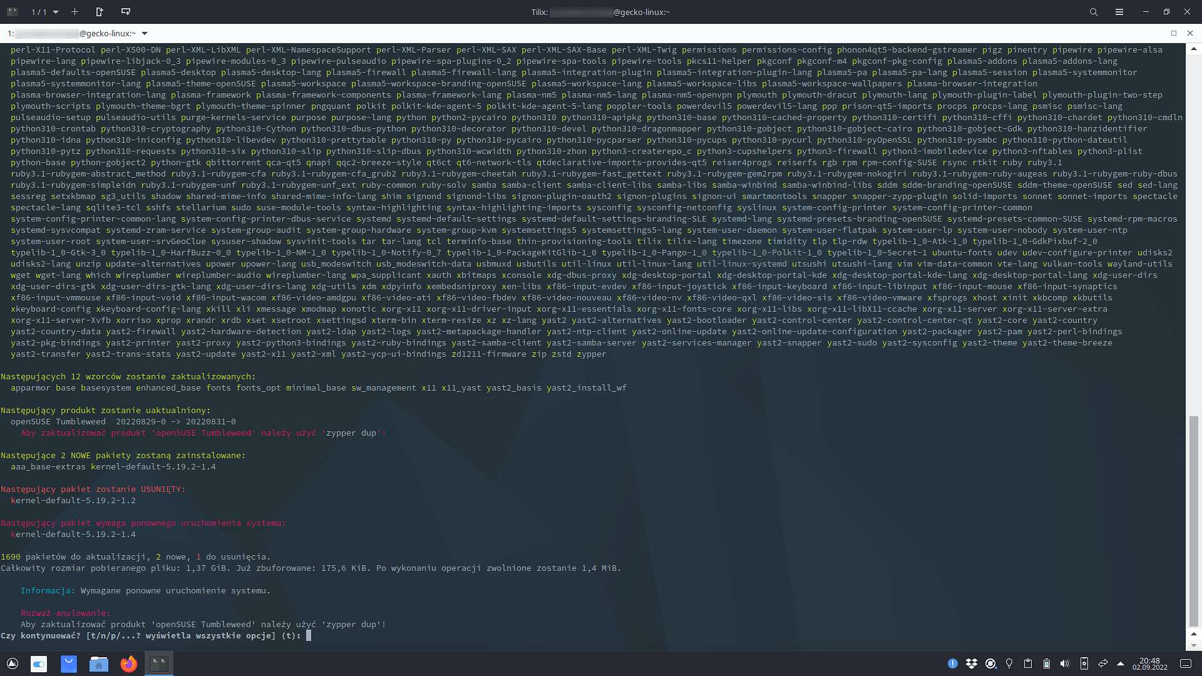
Task: Select the Tilix task in the taskbar
Action: [159, 663]
